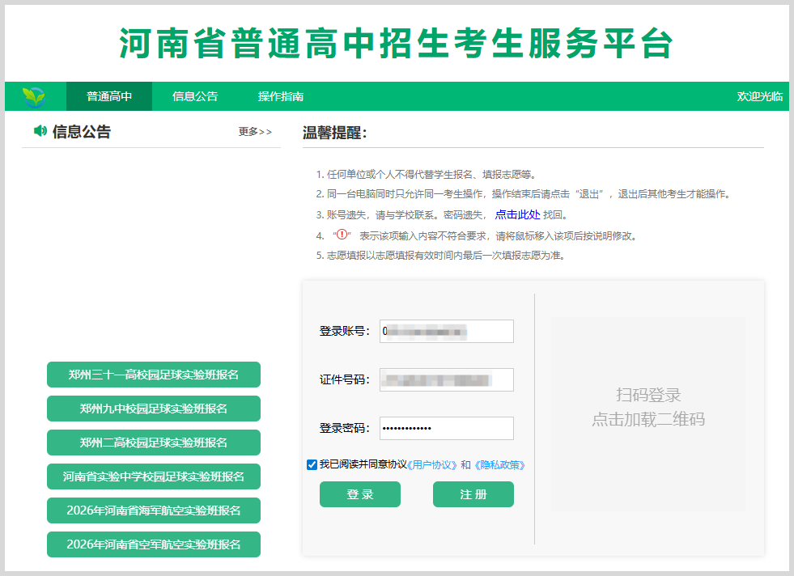Focus the 登录密码 password field

coord(447,428)
